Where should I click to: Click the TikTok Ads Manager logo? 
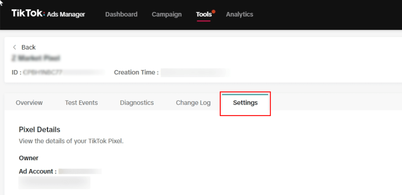(48, 14)
